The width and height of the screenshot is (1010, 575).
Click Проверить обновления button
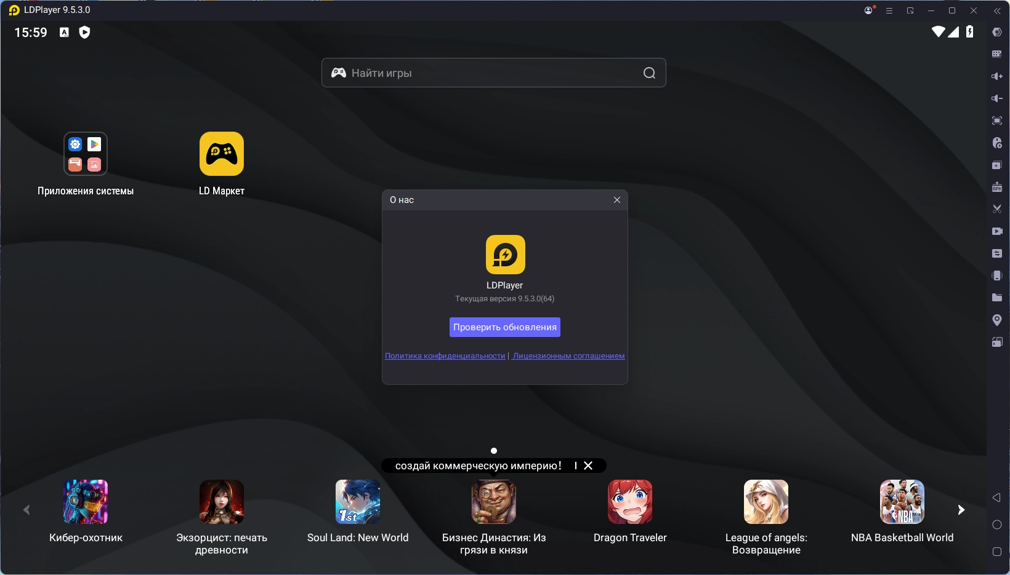505,327
